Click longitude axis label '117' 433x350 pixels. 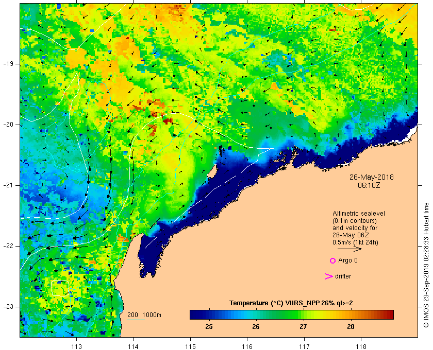[304, 346]
